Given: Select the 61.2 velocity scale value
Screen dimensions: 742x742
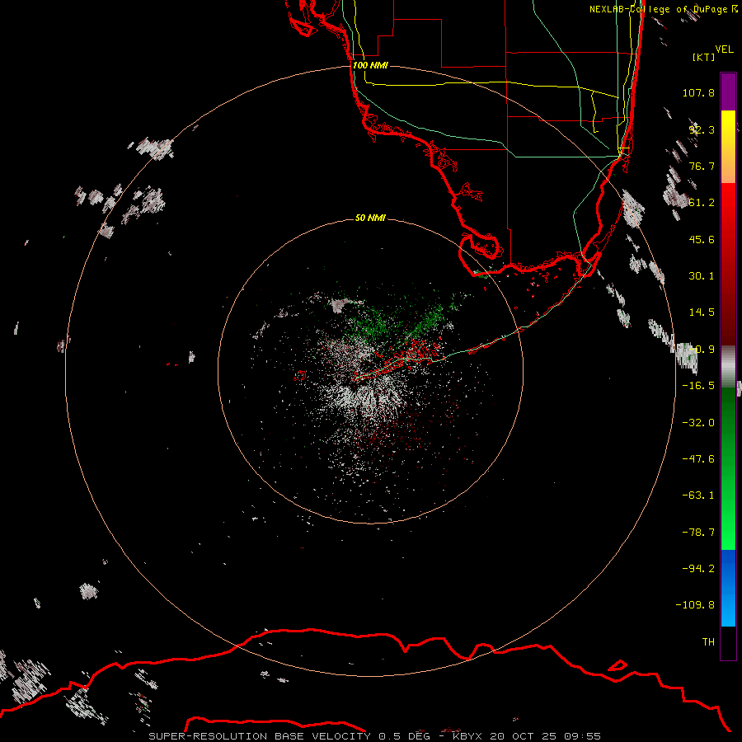Looking at the screenshot, I should pyautogui.click(x=702, y=203).
